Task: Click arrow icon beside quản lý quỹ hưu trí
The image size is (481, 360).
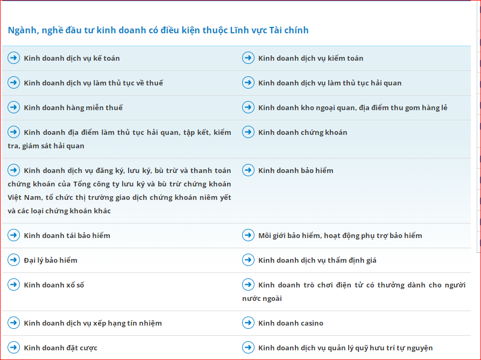Action: pyautogui.click(x=248, y=348)
